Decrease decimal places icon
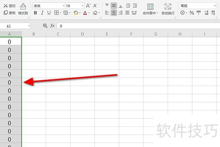Screen dimensions: 220x147 213,13
